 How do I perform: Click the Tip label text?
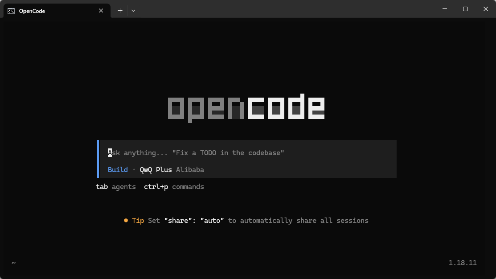[x=138, y=221]
